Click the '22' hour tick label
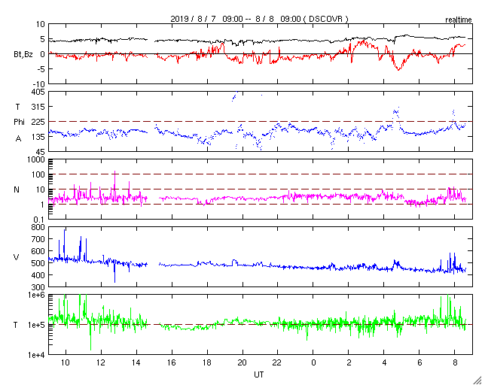The width and height of the screenshot is (482, 385). pos(278,363)
